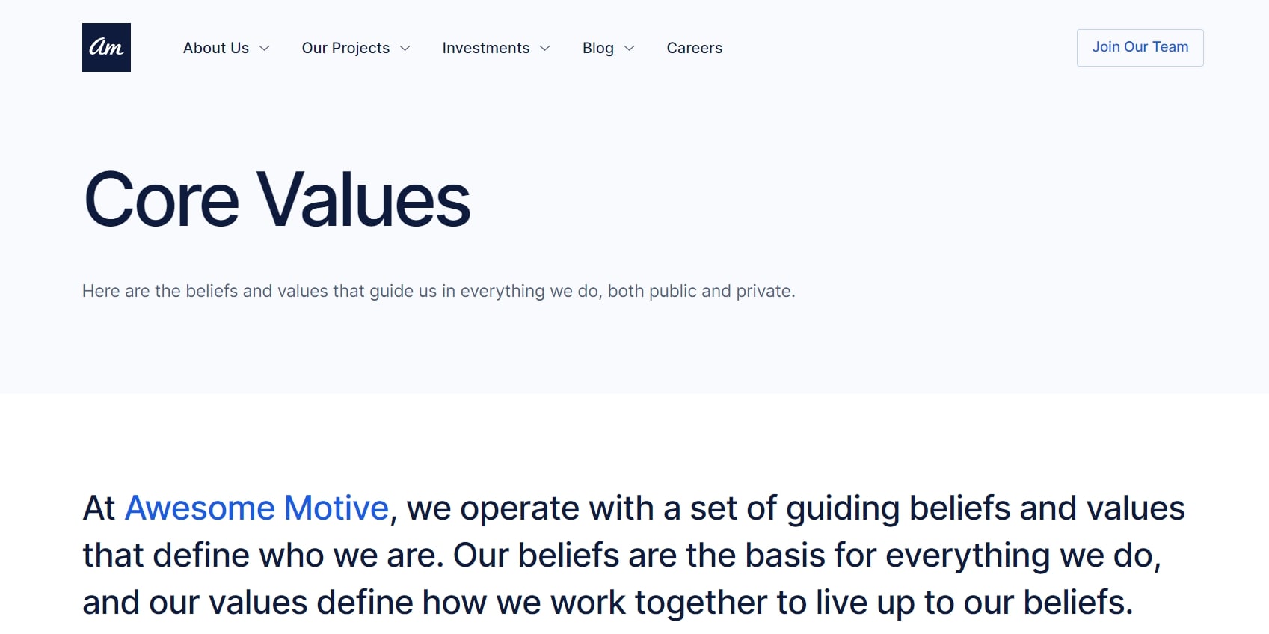Expand the Investments dropdown chevron
Screen dimensions: 1269x634
[x=544, y=48]
